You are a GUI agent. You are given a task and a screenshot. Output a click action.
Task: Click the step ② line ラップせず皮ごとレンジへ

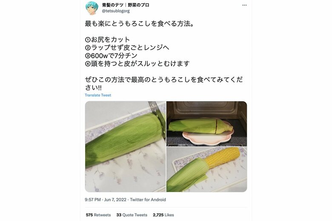coord(127,47)
